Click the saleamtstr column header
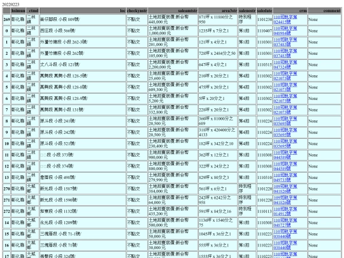This screenshot has height=258, width=344. (x=173, y=11)
